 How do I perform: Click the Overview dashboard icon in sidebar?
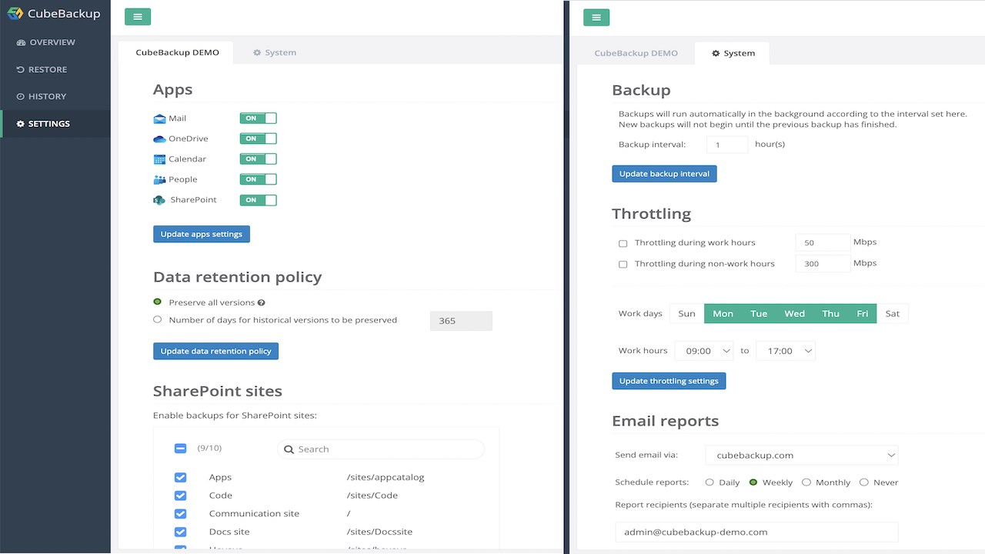[21, 42]
